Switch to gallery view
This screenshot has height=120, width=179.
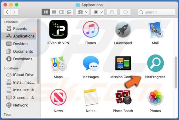point(69,12)
